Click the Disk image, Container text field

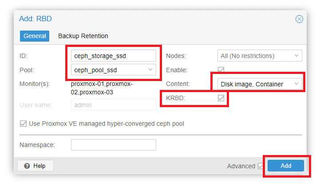click(x=252, y=84)
